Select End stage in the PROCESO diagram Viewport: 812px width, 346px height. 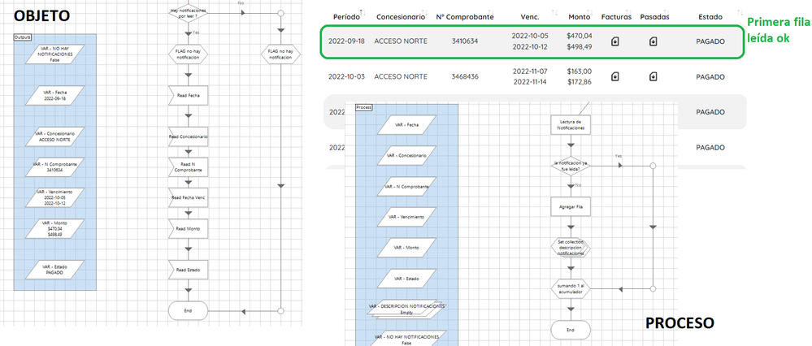(570, 330)
